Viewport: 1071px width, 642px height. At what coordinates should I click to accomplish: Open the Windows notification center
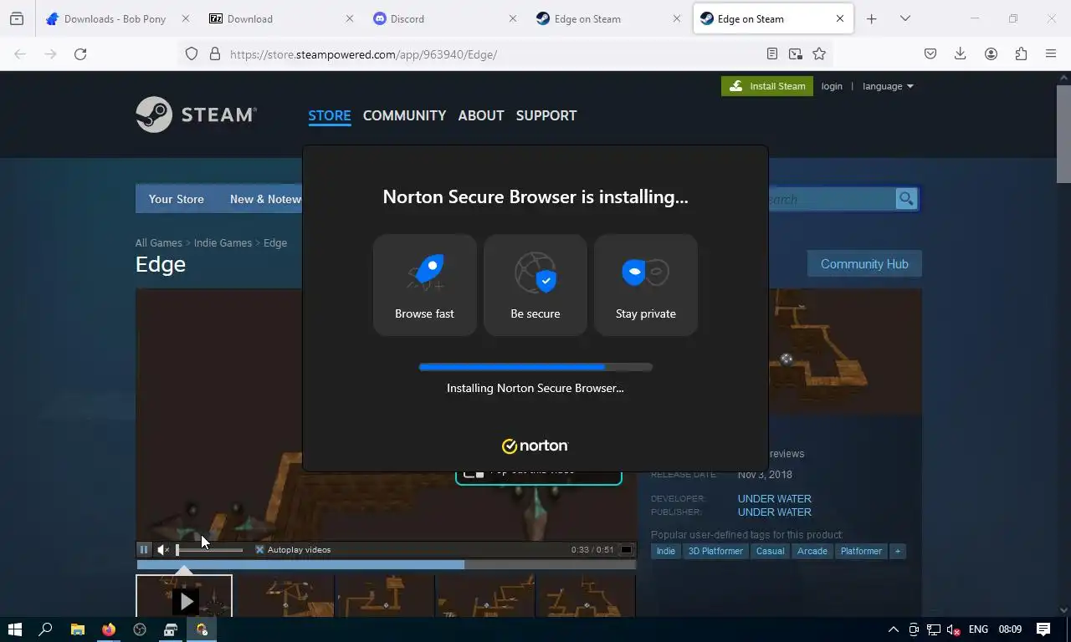coord(1043,629)
